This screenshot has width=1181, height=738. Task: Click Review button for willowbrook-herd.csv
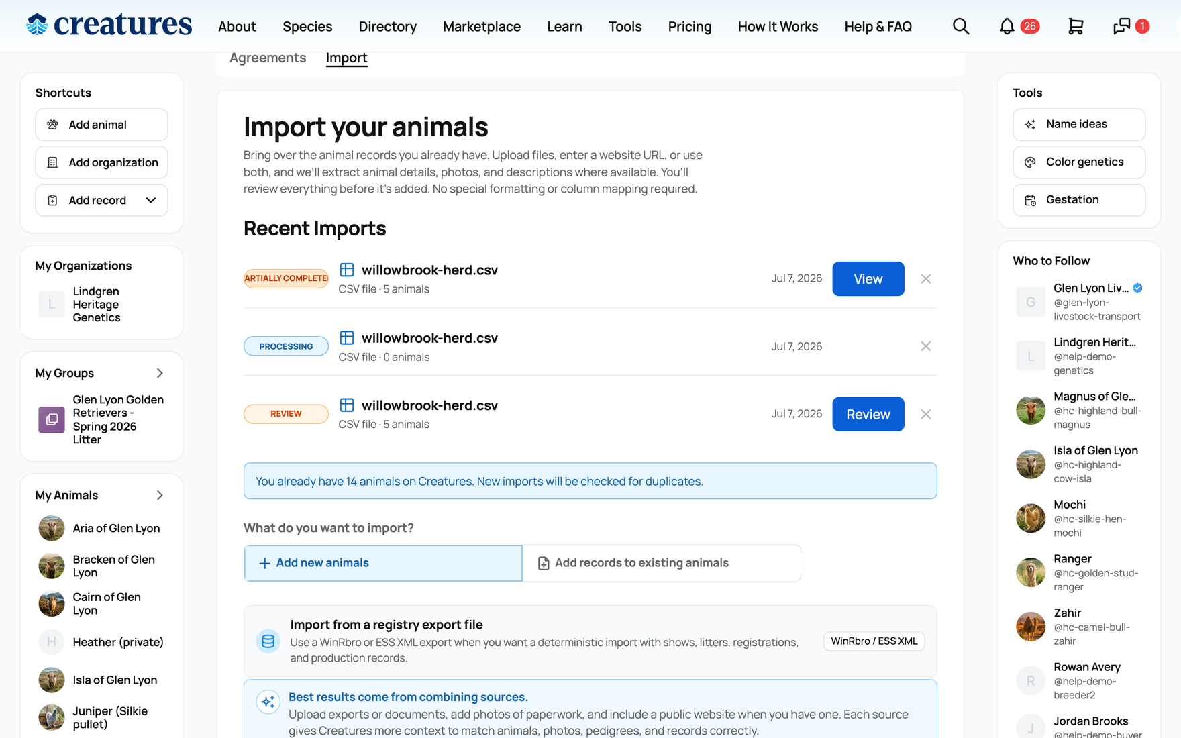point(868,414)
